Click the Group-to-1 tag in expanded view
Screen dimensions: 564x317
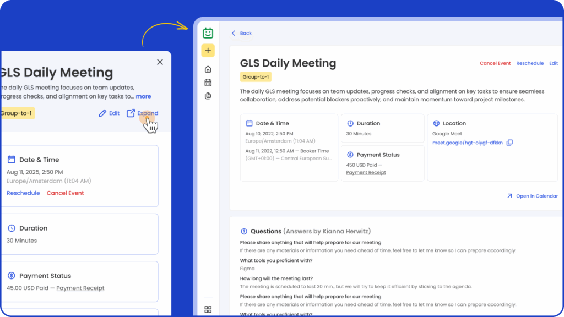click(256, 77)
